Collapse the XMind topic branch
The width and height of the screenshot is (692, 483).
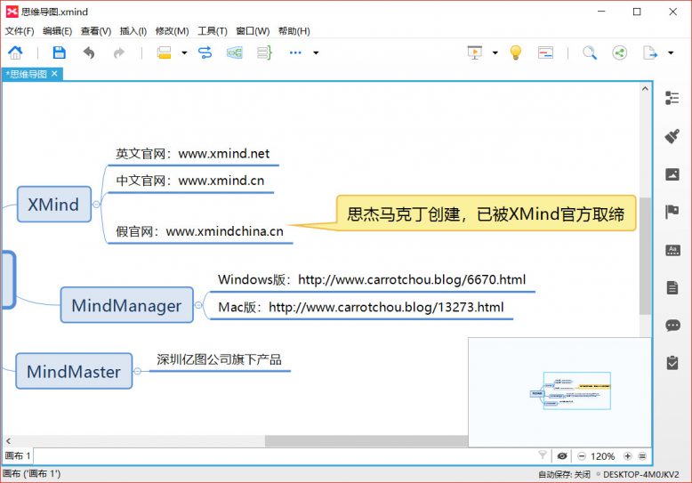point(96,204)
